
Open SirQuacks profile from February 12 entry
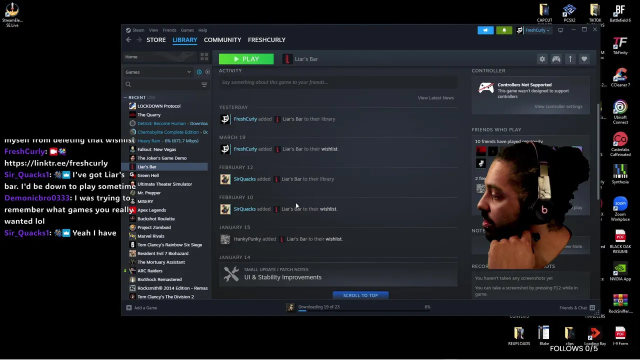click(x=244, y=179)
